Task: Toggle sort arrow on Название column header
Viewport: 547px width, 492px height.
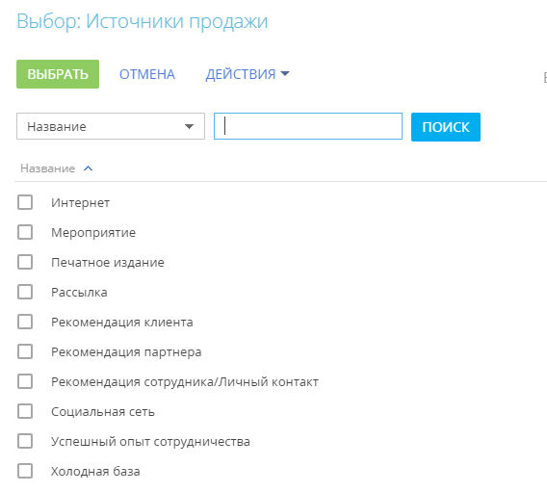Action: [89, 168]
